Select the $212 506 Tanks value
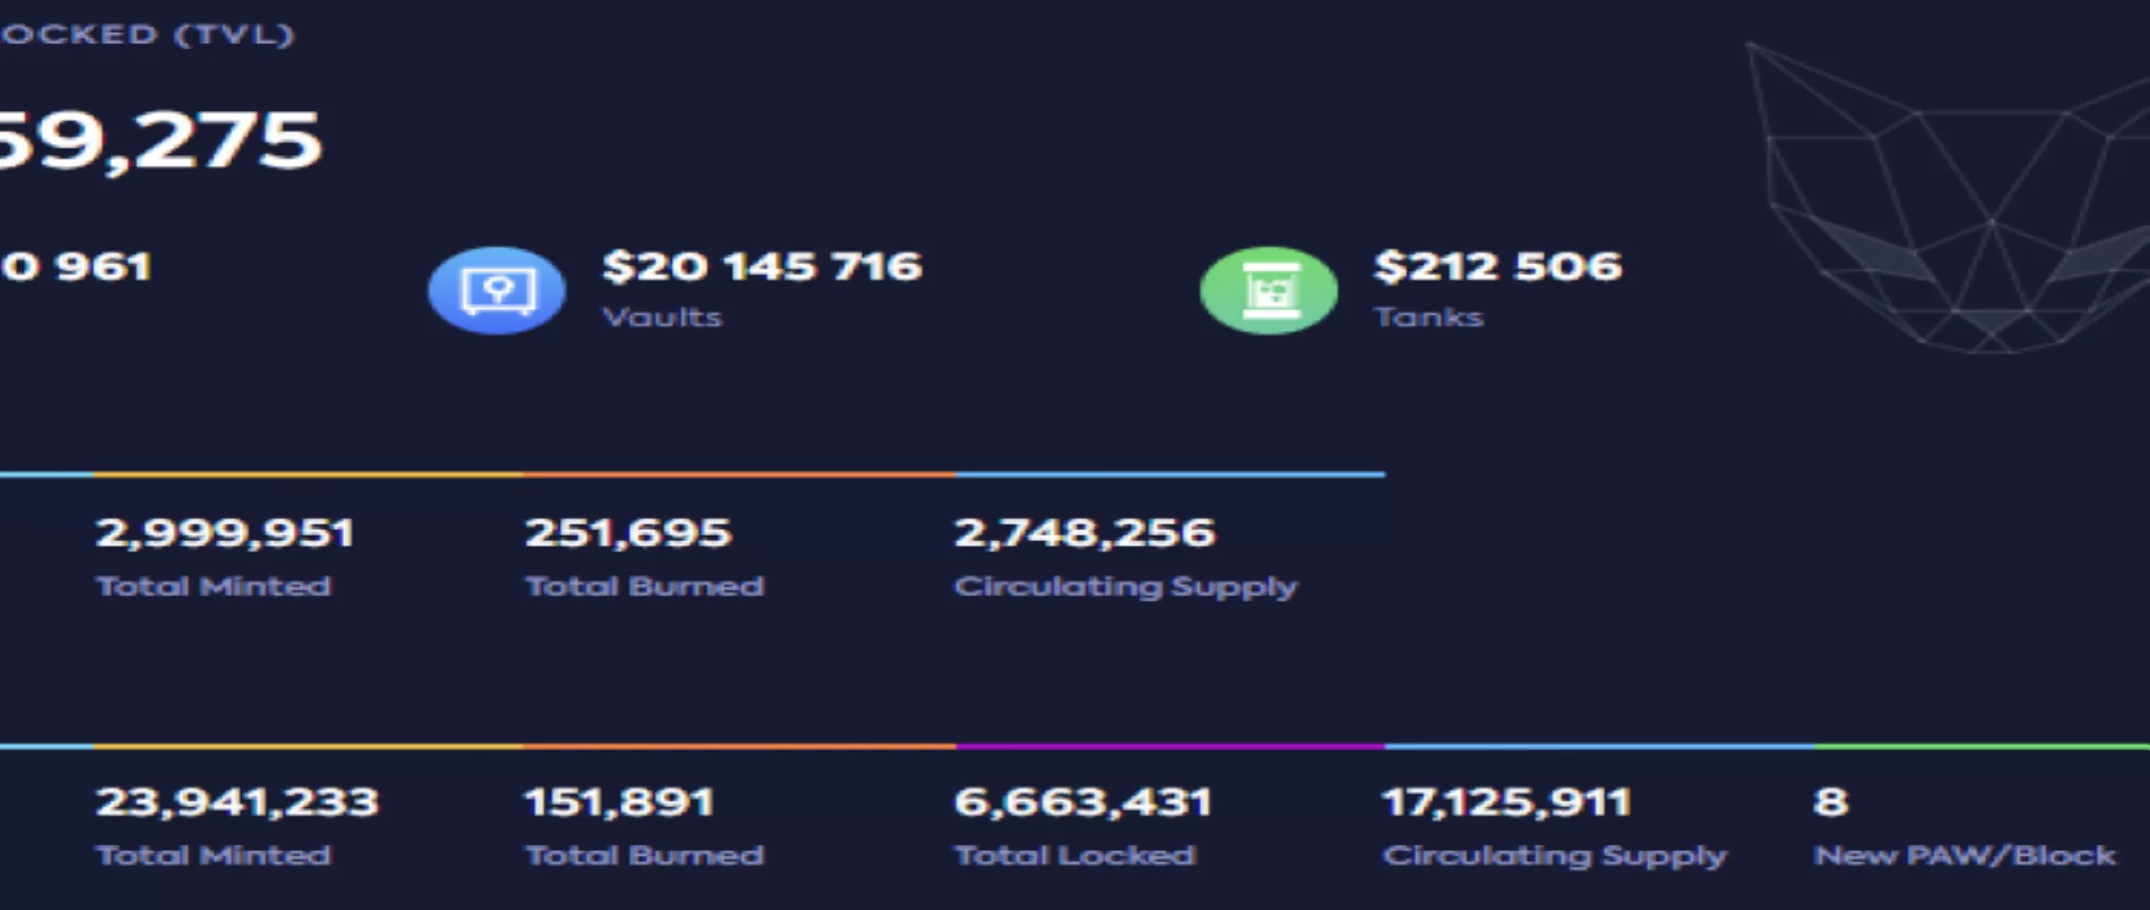 click(1498, 266)
